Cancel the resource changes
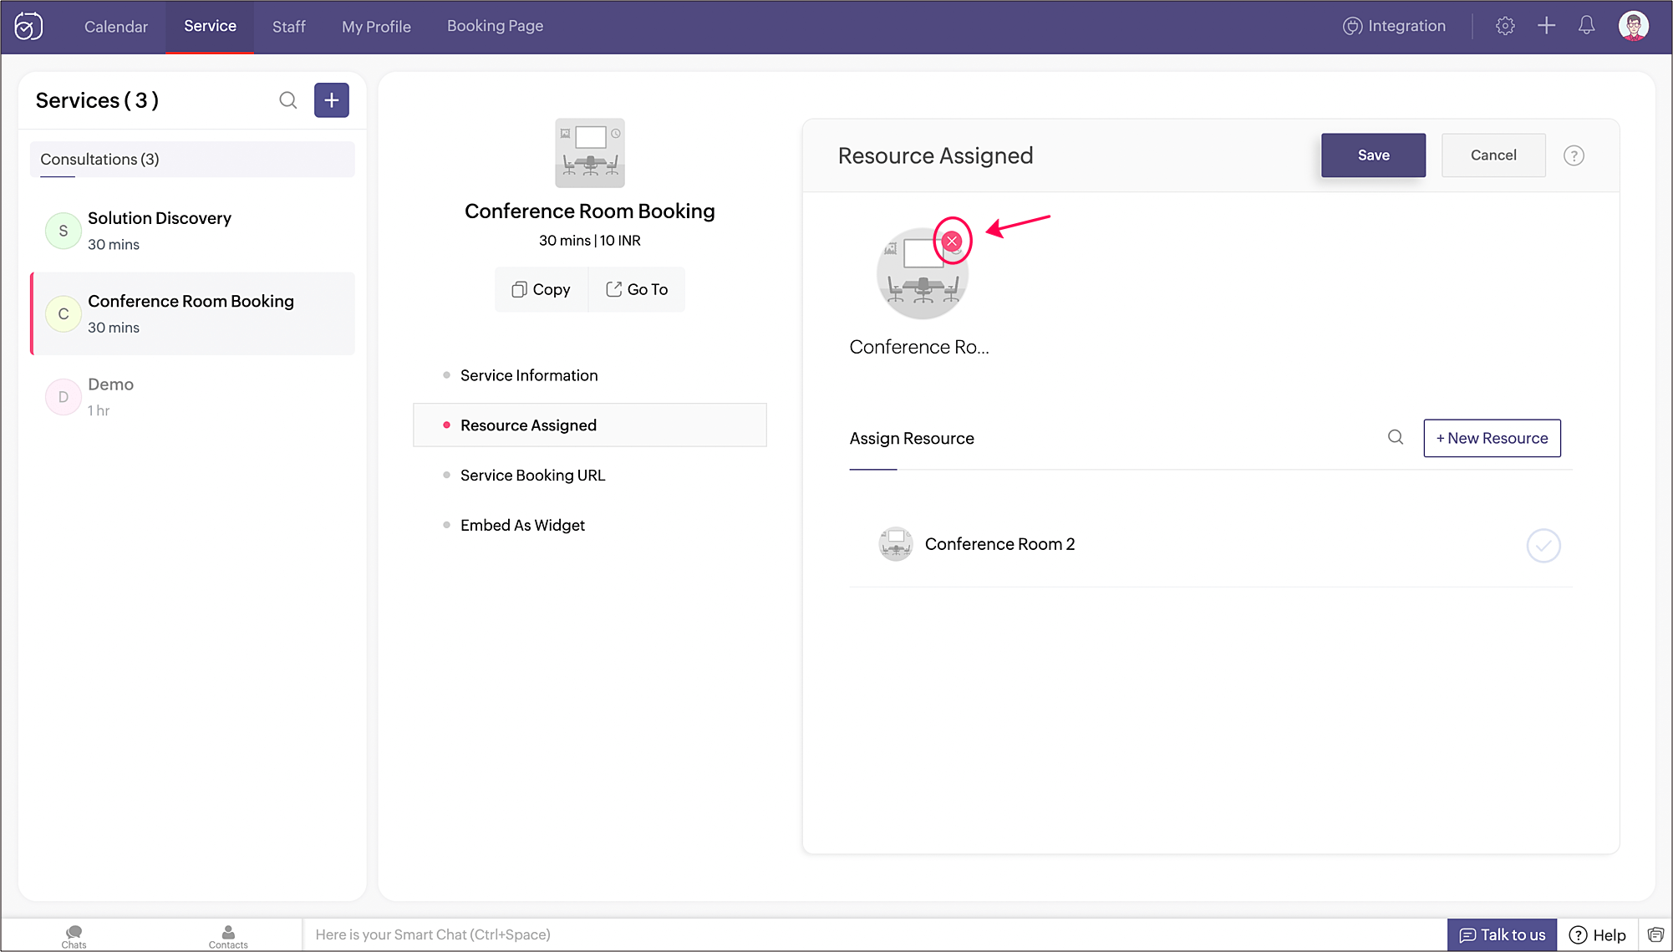This screenshot has width=1673, height=952. coord(1493,155)
